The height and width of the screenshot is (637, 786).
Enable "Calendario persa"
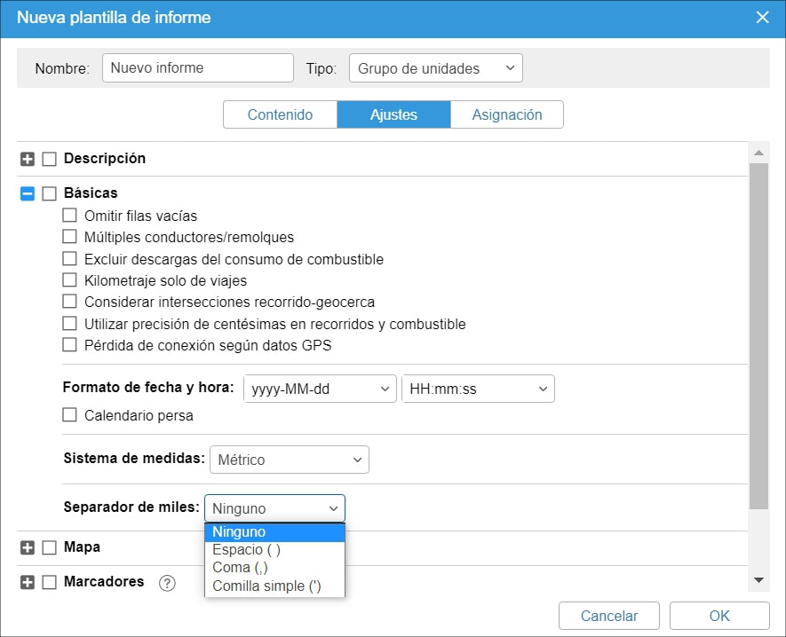(68, 414)
